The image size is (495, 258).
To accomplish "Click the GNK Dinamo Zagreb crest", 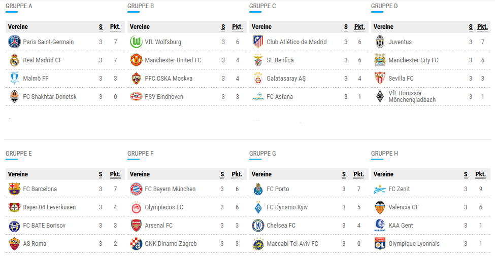I will pos(136,244).
